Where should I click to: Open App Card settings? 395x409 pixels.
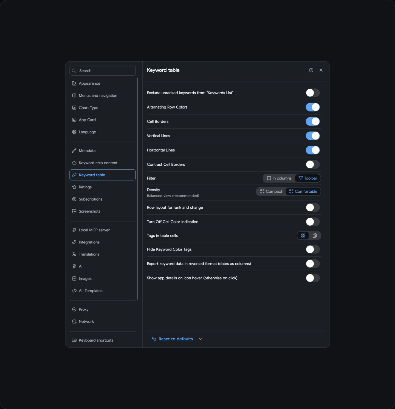103,120
